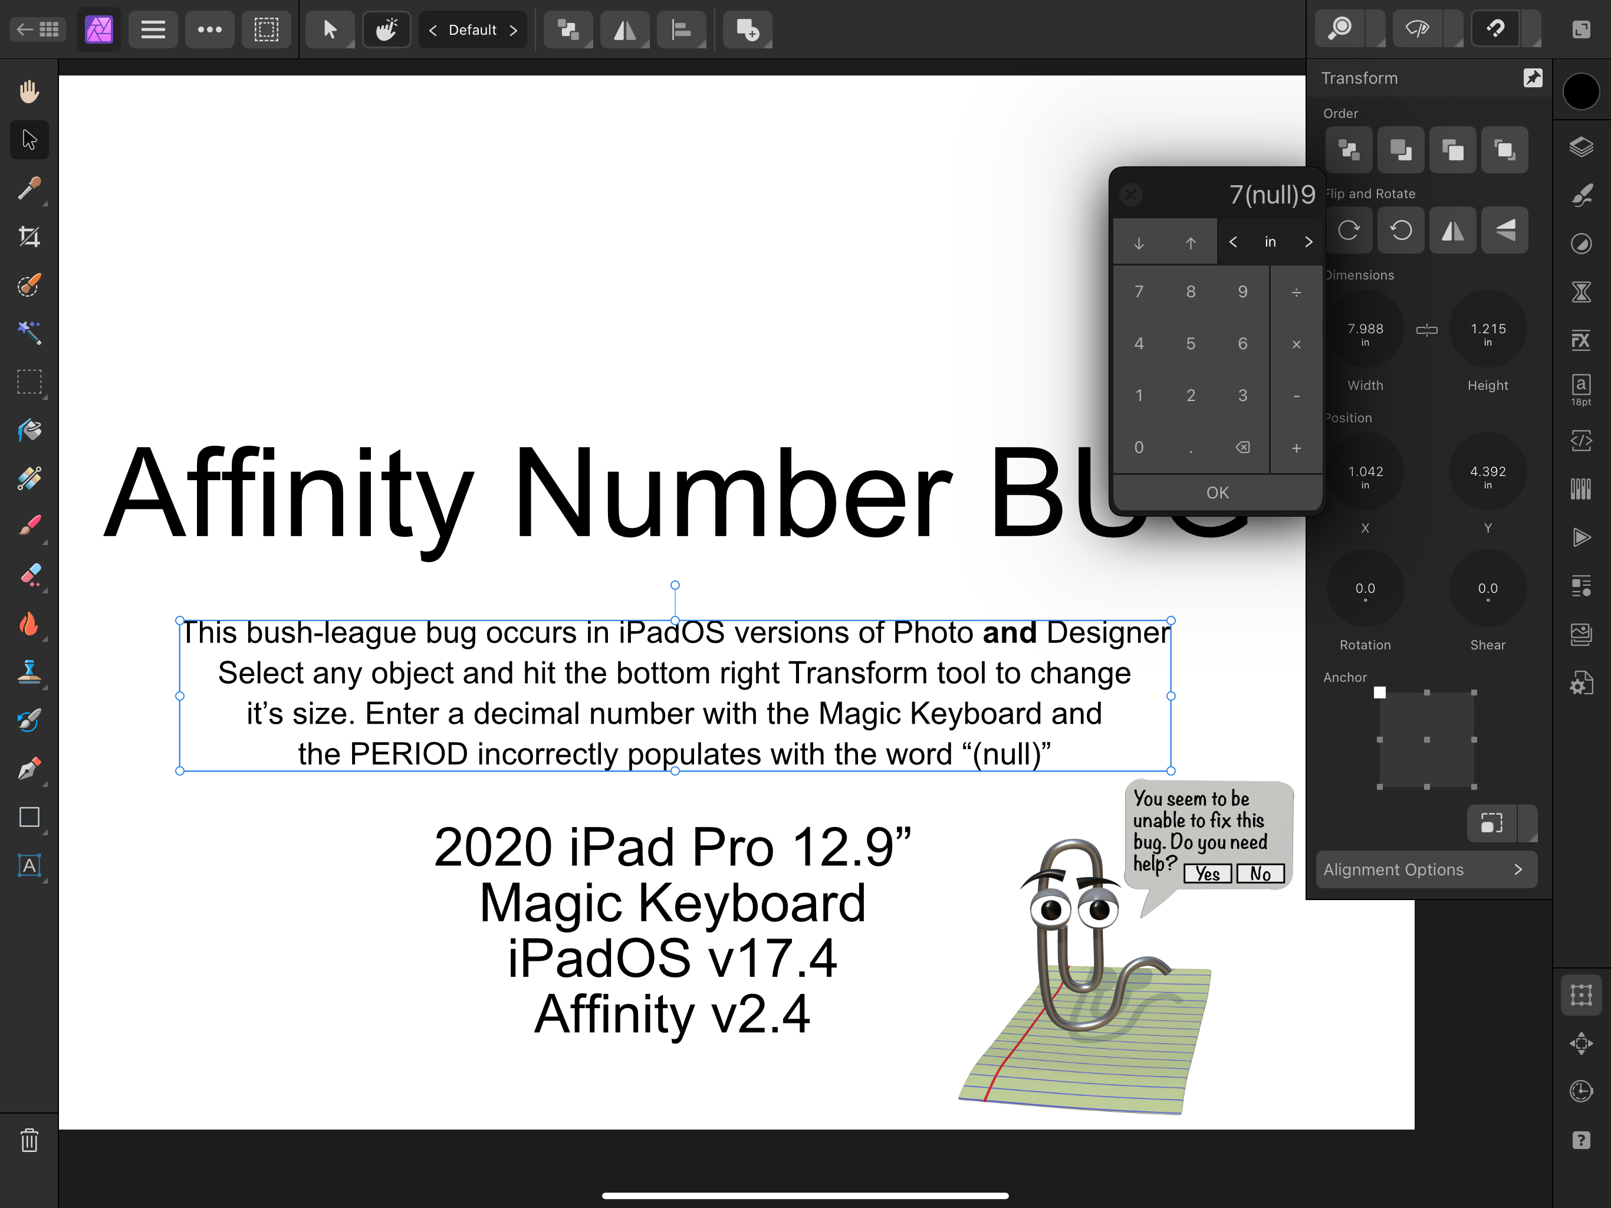
Task: Confirm keypad entry with OK
Action: coord(1217,493)
